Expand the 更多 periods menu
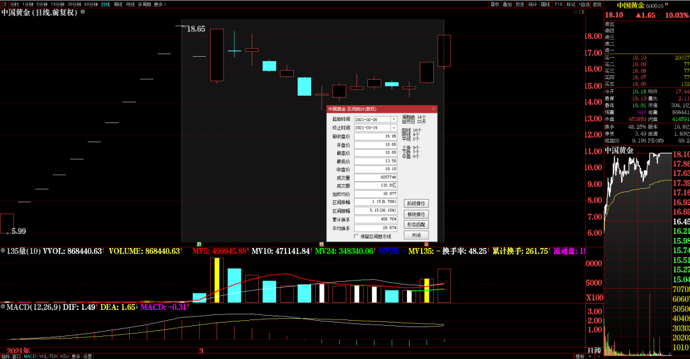690x359 pixels. 160,4
